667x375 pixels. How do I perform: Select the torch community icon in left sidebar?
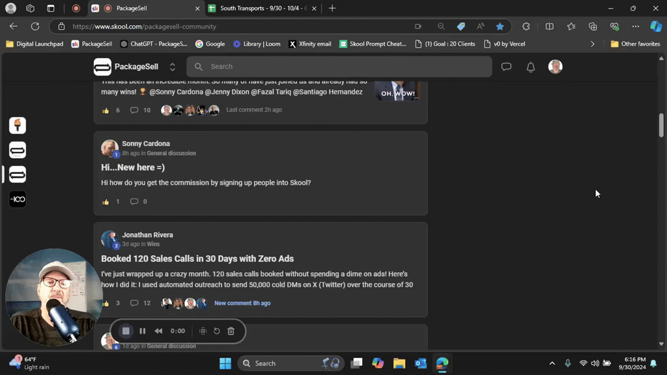click(17, 125)
